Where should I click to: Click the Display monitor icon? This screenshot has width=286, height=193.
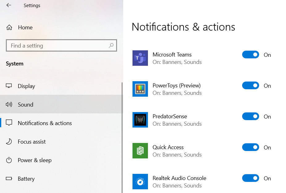9,86
